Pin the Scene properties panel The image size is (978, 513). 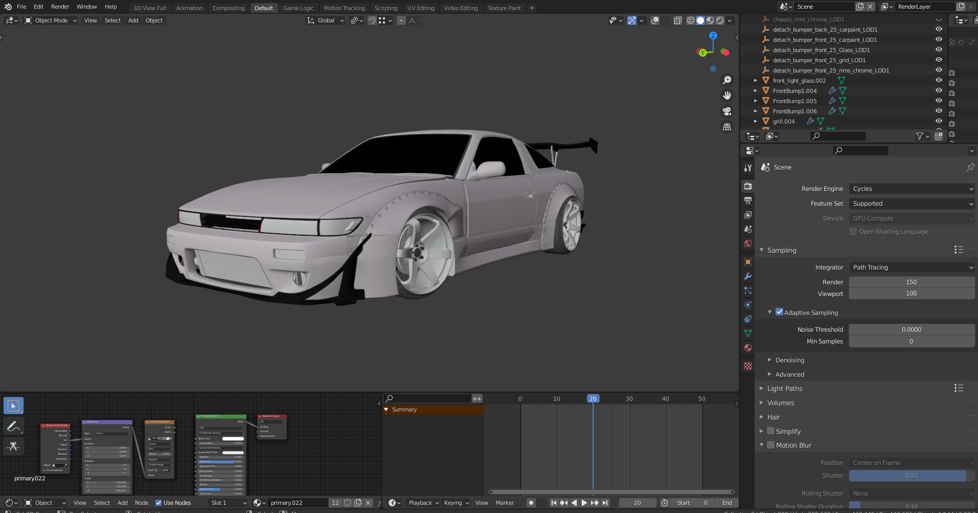pyautogui.click(x=970, y=167)
